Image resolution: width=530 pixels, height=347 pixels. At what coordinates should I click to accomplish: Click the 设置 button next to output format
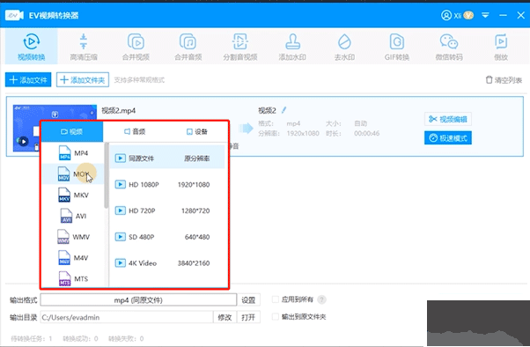[x=248, y=300]
